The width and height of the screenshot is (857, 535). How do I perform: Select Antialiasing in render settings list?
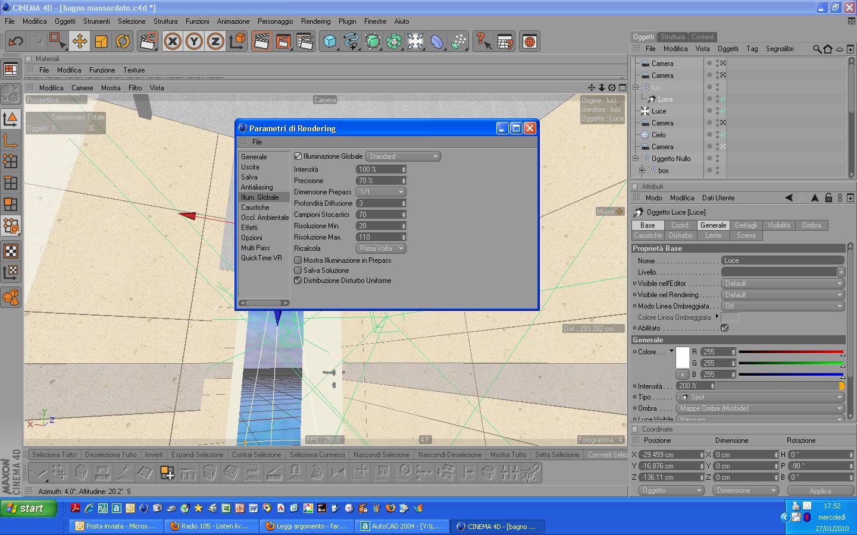(x=257, y=187)
